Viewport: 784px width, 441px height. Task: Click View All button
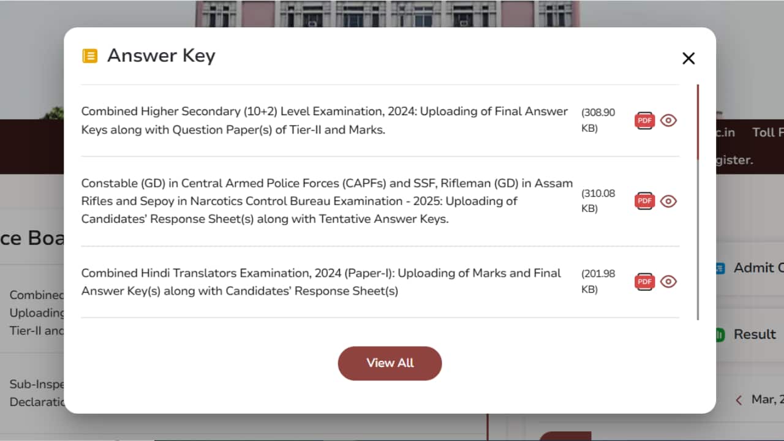pos(390,363)
